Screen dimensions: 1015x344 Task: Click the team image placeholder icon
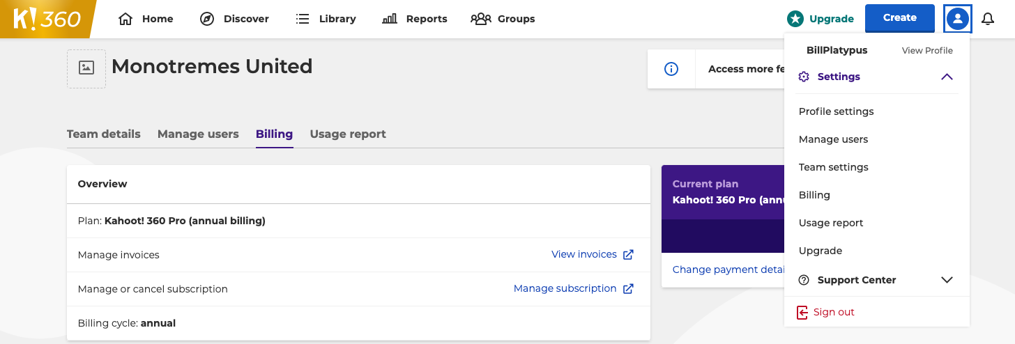86,68
